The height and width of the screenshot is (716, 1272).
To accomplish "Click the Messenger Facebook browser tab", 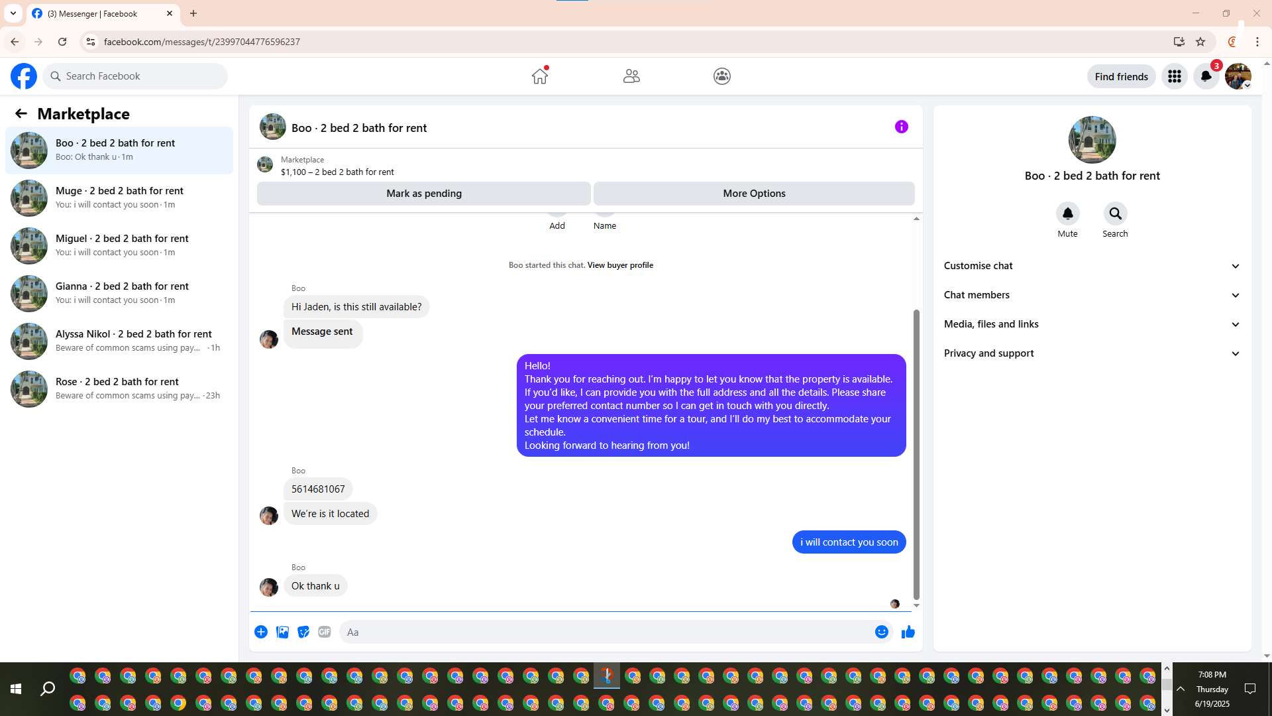I will pyautogui.click(x=103, y=13).
